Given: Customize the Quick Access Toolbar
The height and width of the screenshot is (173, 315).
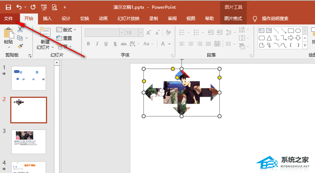Looking at the screenshot, I should 65,7.
